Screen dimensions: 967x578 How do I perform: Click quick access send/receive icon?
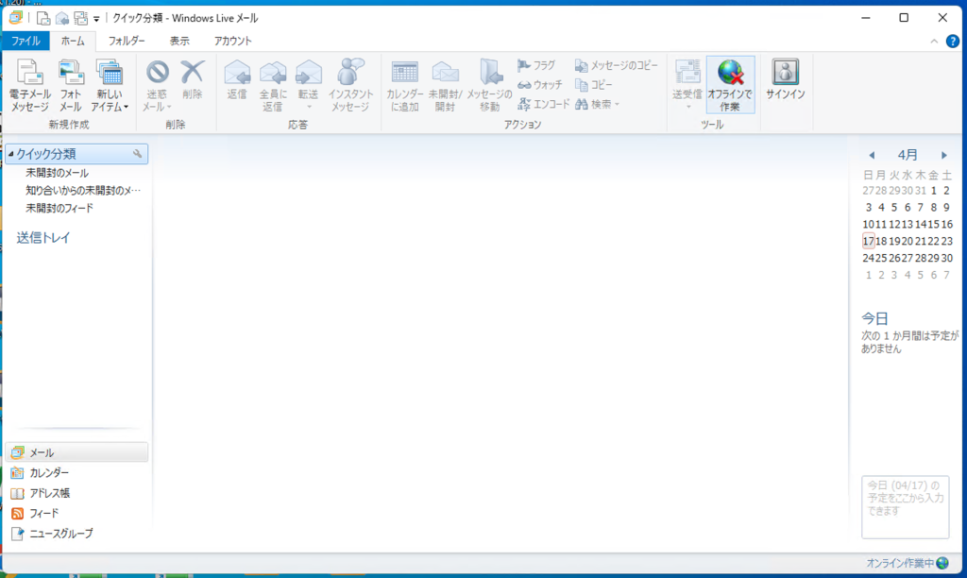tap(81, 18)
